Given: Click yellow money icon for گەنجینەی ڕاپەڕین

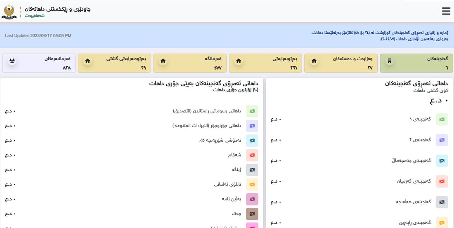Looking at the screenshot, I should point(442,223).
